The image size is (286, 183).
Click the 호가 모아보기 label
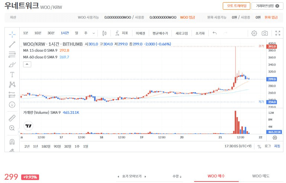point(132,176)
